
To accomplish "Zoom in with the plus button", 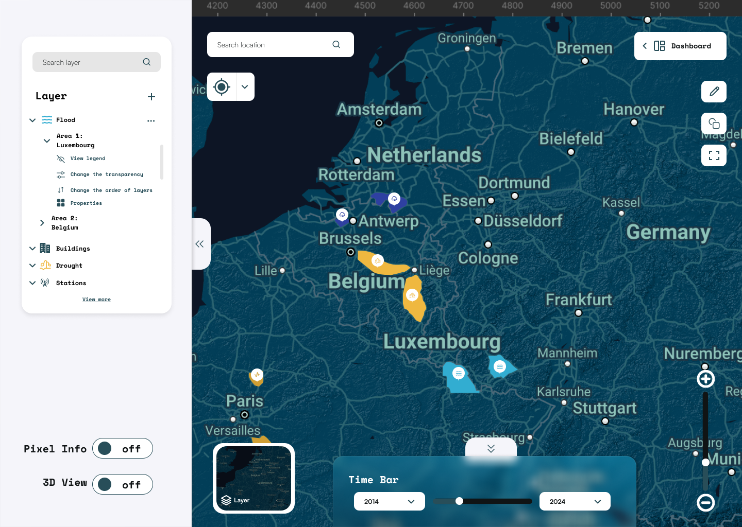I will pos(706,379).
